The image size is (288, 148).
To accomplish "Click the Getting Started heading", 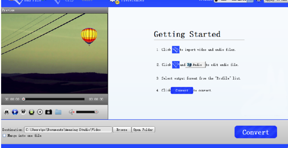I will click(187, 34).
